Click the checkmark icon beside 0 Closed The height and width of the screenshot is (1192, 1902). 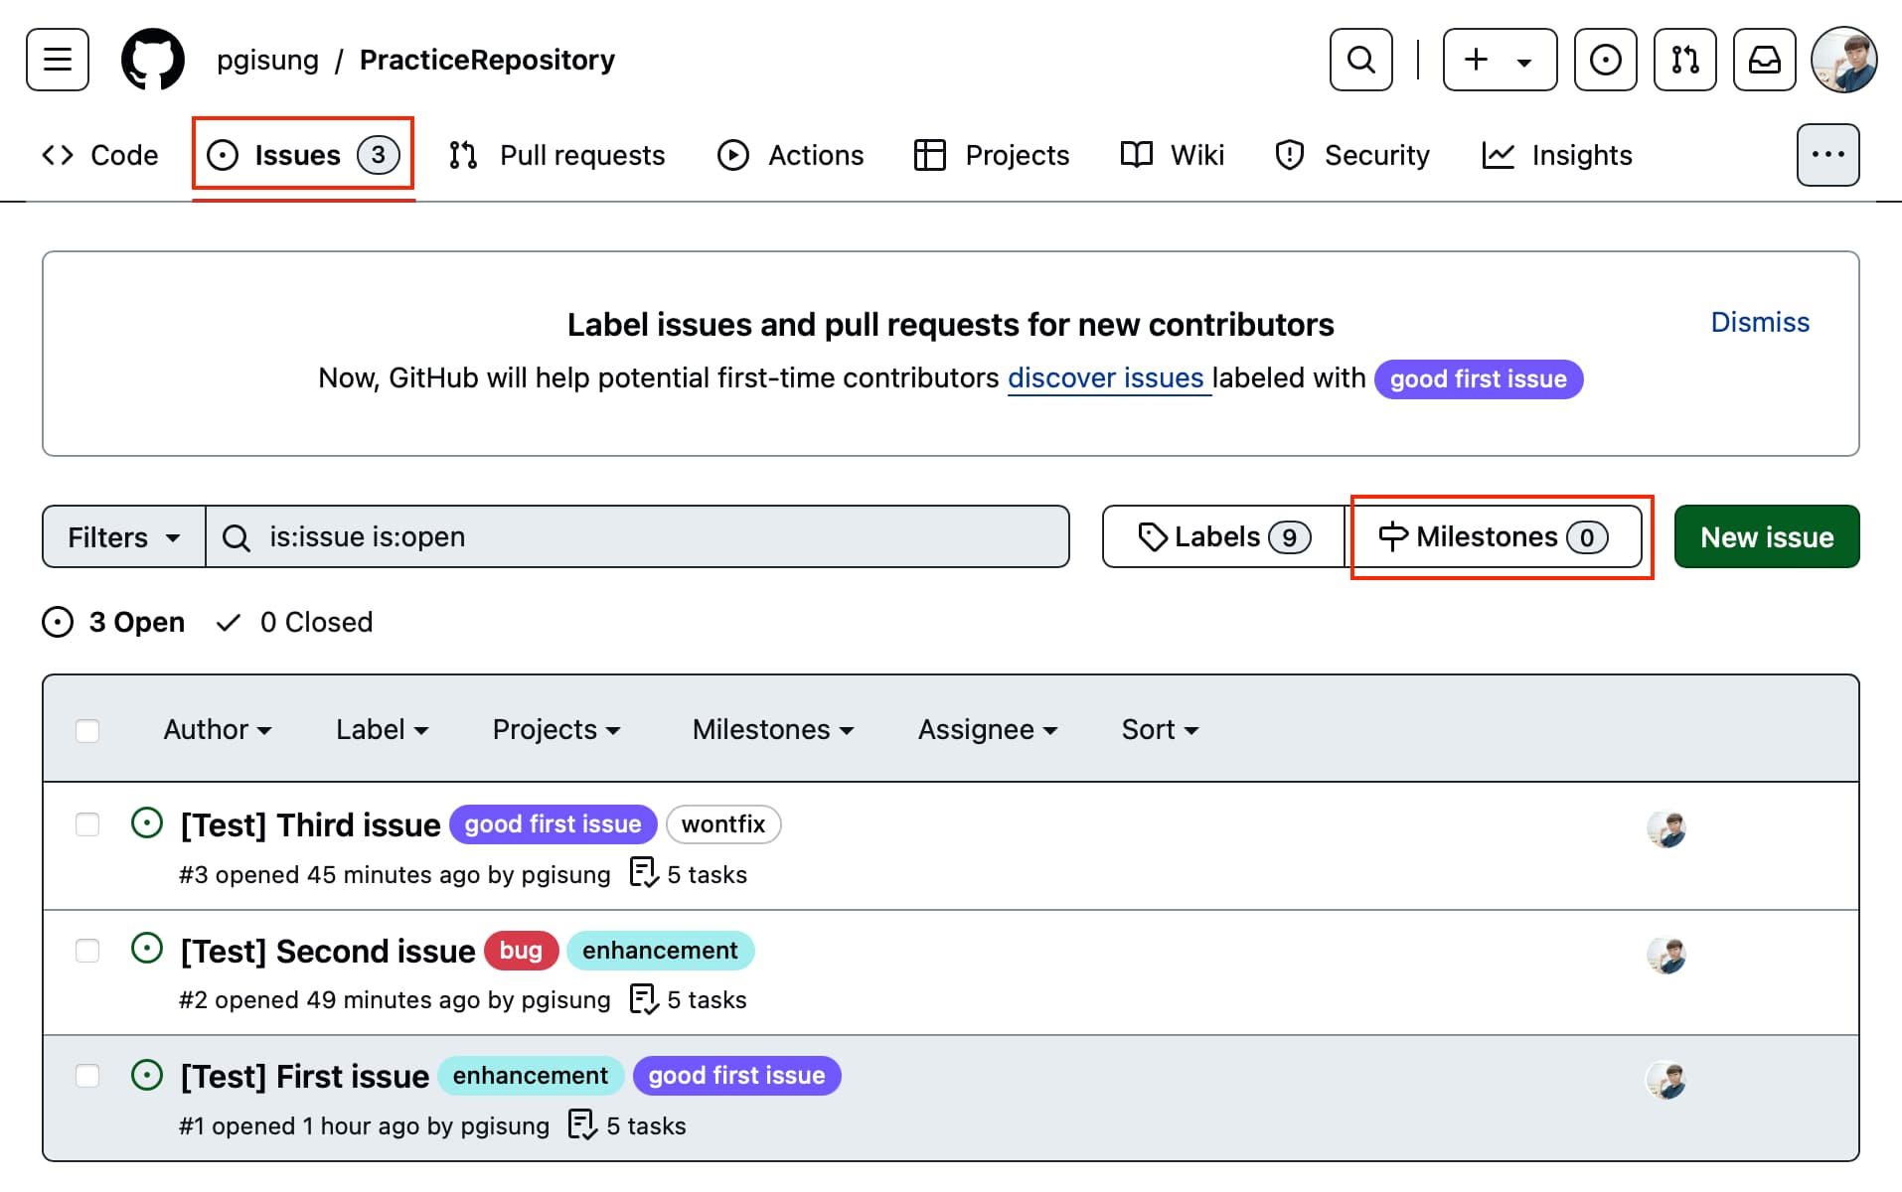click(x=229, y=622)
